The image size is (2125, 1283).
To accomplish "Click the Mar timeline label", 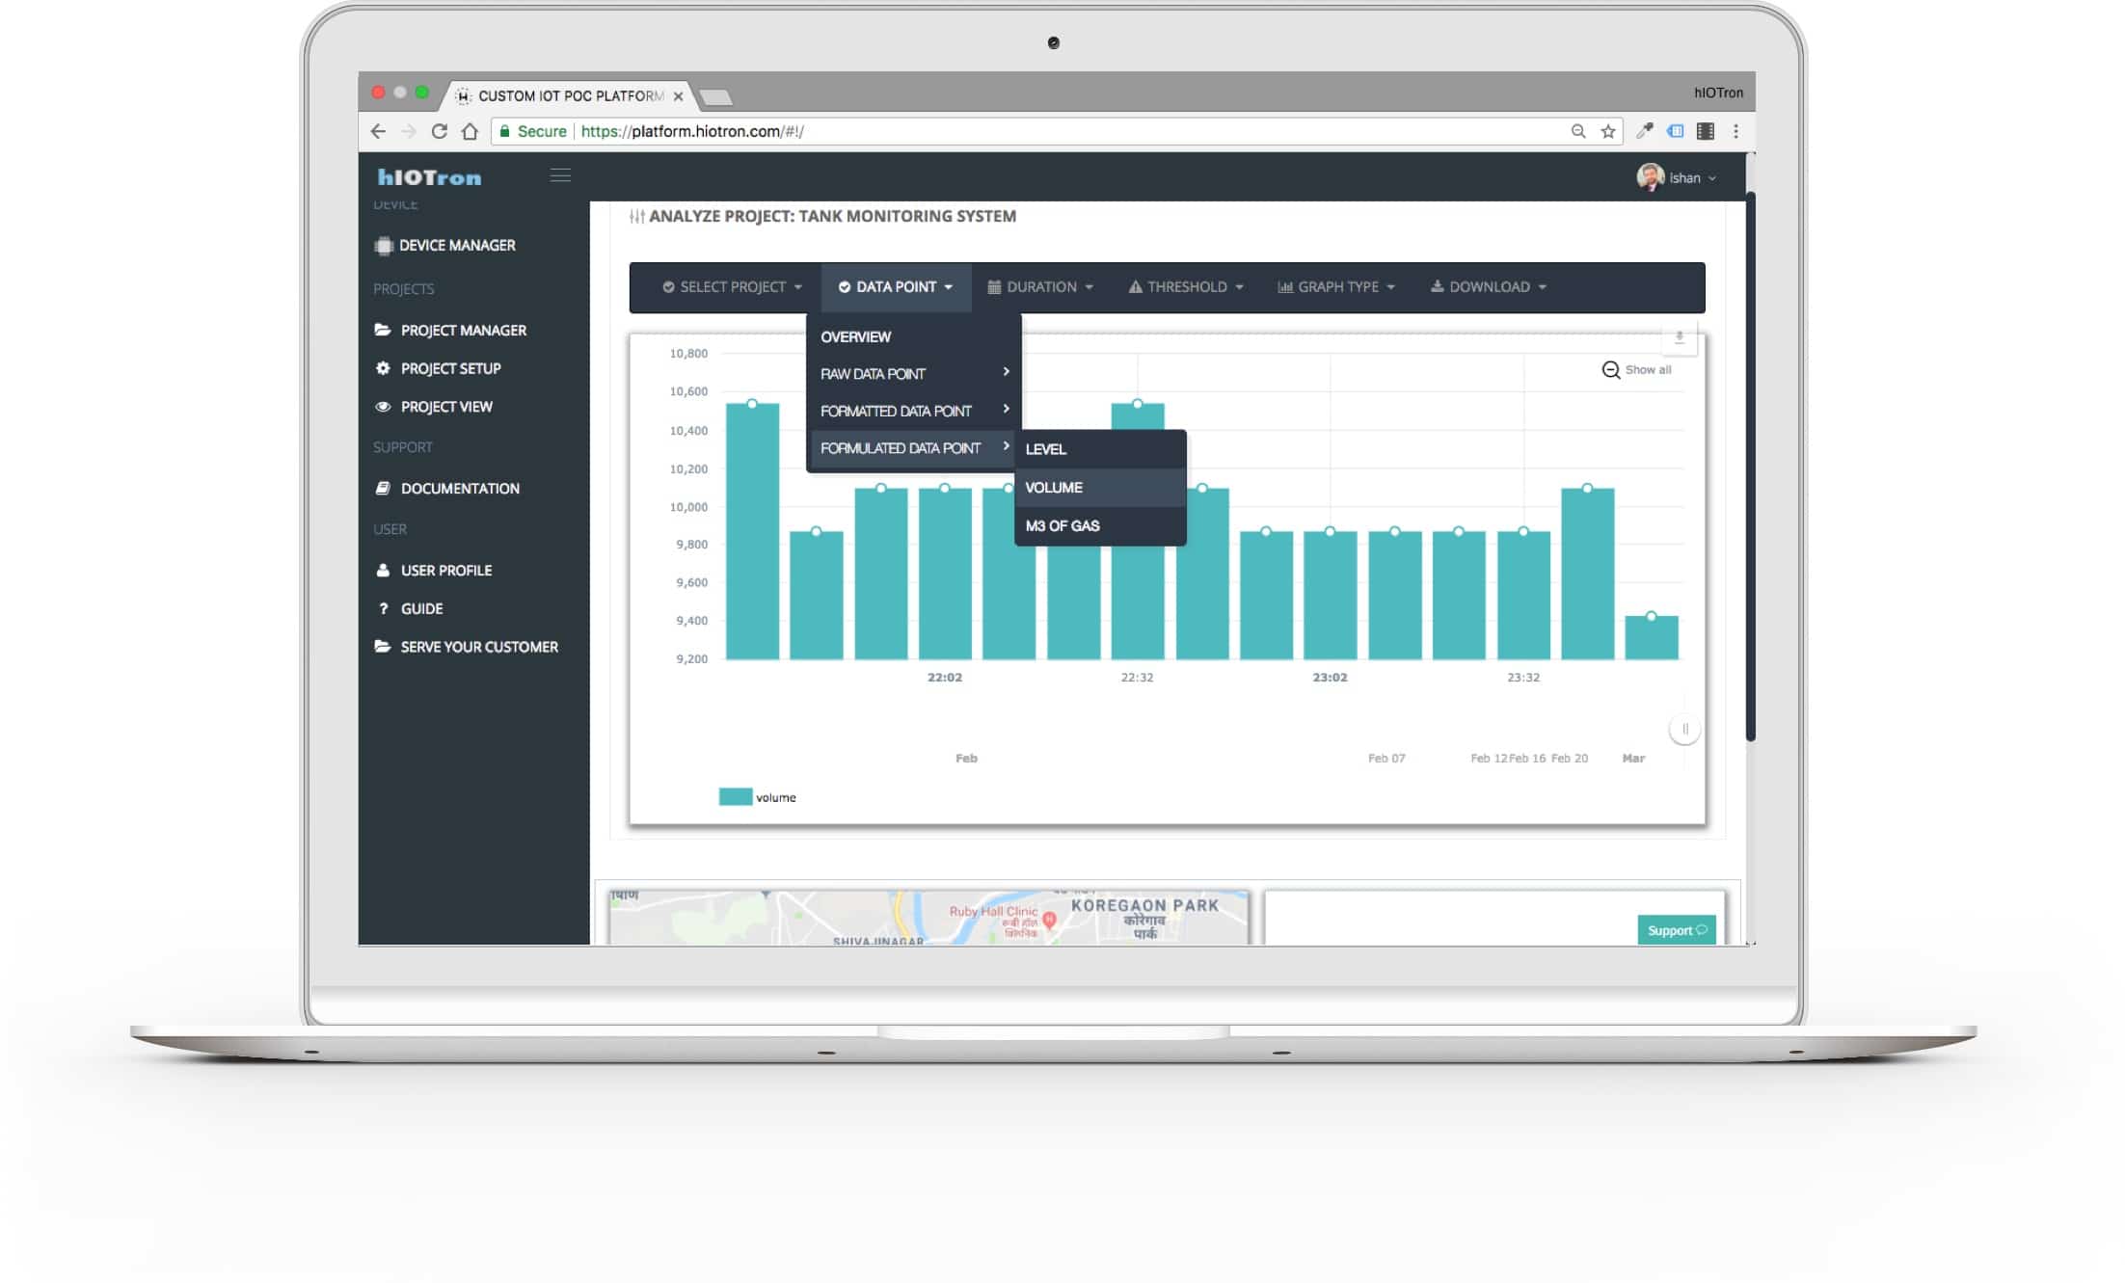I will pyautogui.click(x=1633, y=759).
